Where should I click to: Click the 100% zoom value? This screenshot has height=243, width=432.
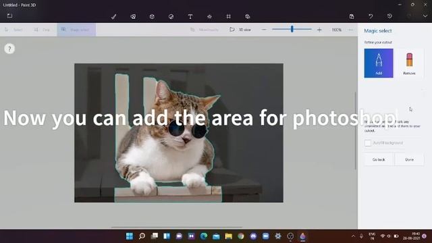[x=336, y=30]
